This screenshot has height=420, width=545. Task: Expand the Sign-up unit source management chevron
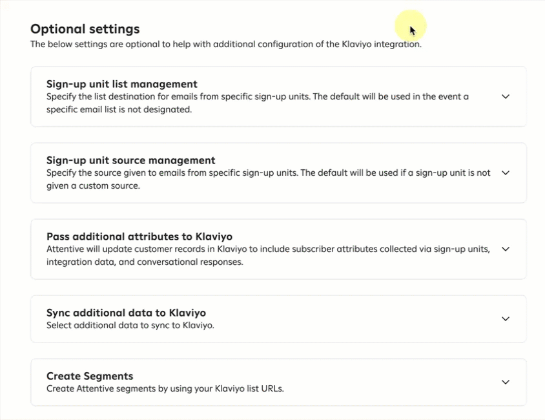506,173
